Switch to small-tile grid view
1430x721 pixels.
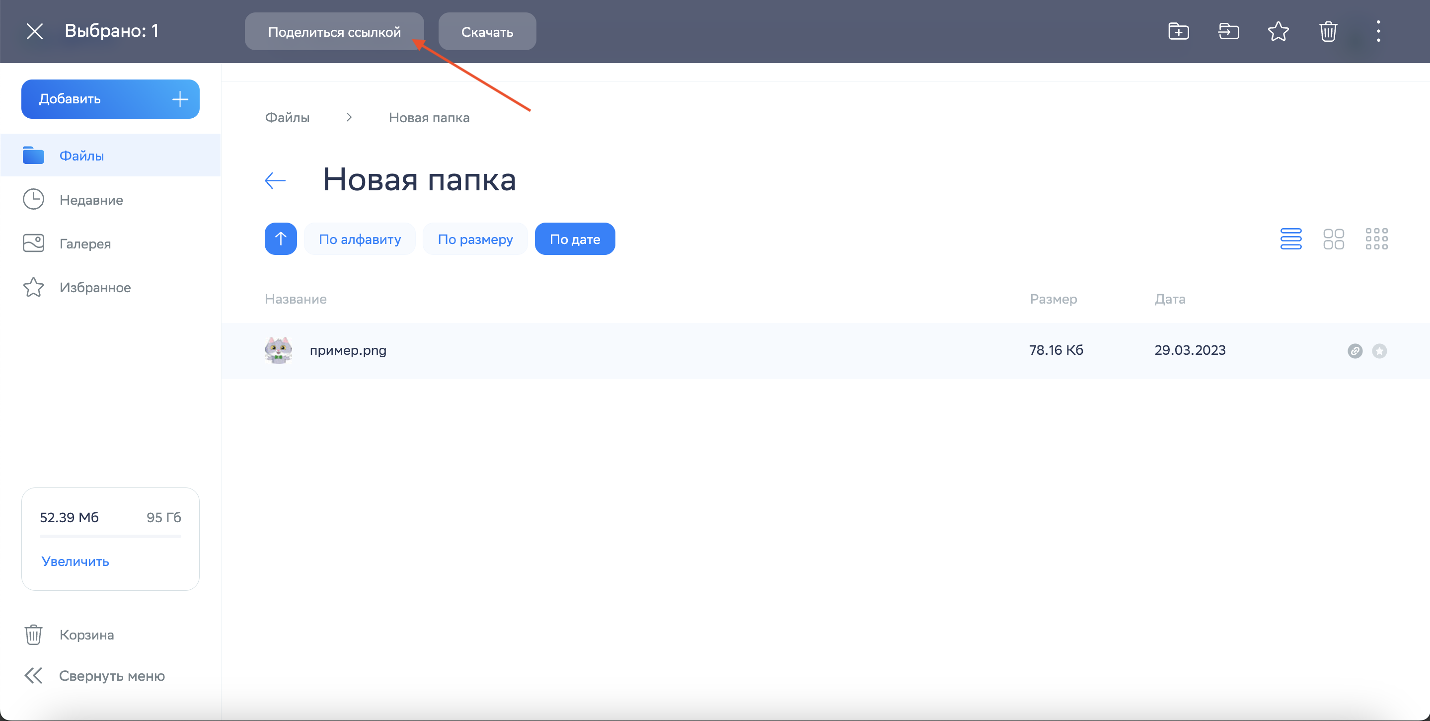click(x=1377, y=239)
